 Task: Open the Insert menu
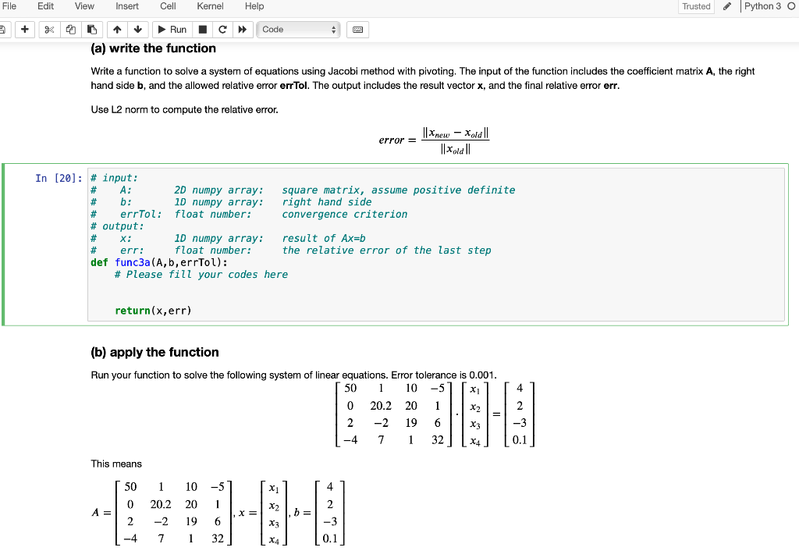127,6
